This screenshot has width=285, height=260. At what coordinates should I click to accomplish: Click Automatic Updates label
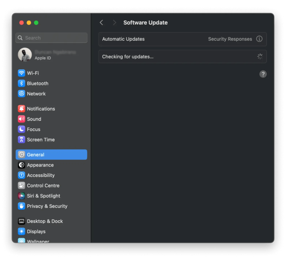(123, 39)
